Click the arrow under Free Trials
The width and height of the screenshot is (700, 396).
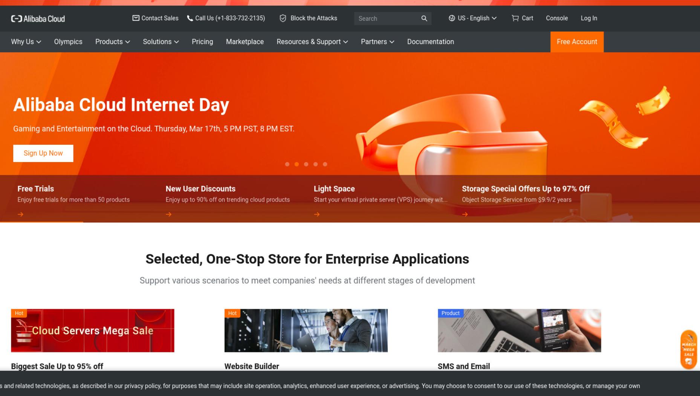click(21, 214)
